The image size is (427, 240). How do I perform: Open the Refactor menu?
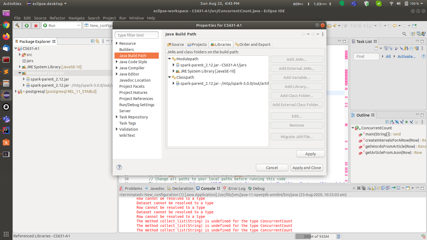click(x=57, y=18)
